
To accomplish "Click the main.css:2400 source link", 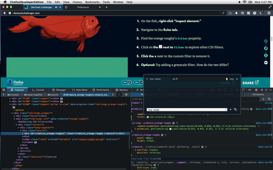I will [x=264, y=109].
